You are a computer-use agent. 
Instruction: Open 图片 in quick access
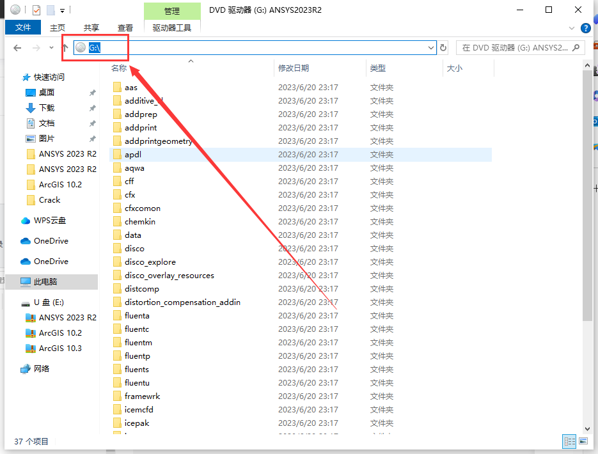40,138
